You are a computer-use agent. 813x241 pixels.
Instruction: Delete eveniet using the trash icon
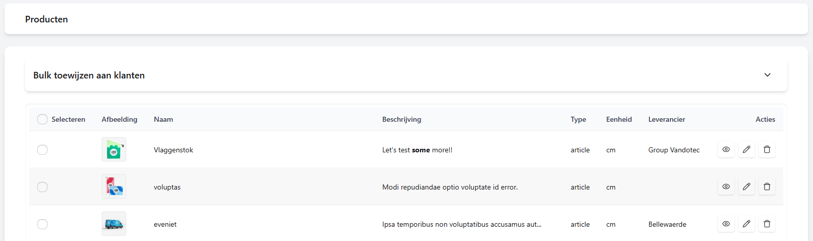click(x=767, y=224)
